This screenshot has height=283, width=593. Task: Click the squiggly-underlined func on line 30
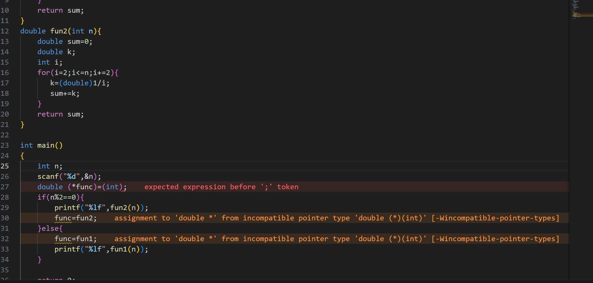pos(63,218)
